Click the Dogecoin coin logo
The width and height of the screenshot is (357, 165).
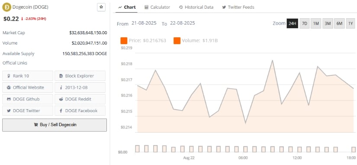(x=6, y=7)
